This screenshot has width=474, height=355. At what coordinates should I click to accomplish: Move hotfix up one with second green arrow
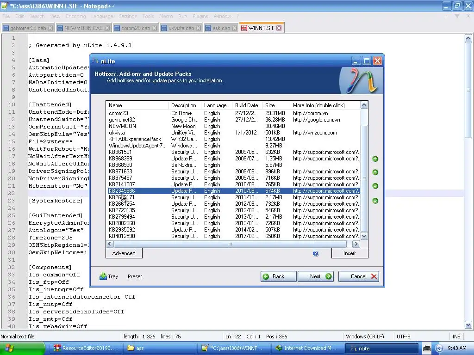(x=375, y=172)
